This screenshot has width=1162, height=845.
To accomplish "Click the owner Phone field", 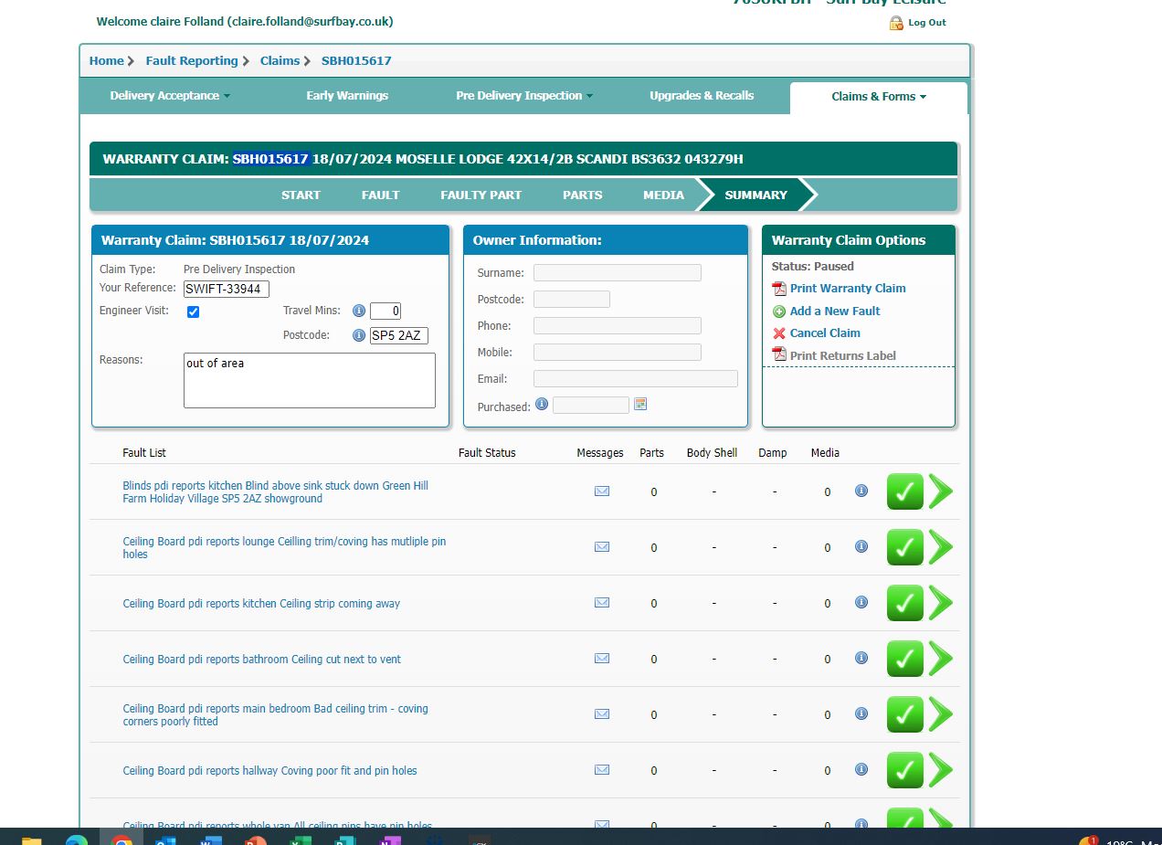I will (618, 326).
